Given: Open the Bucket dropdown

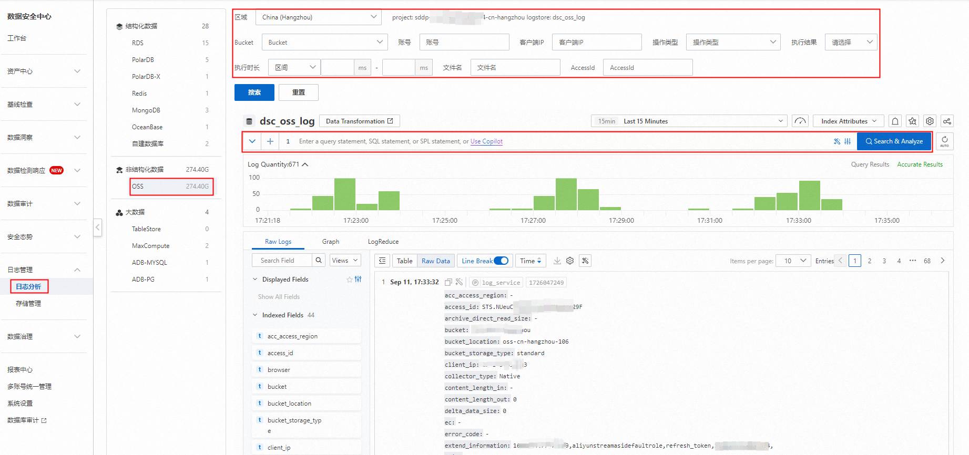Looking at the screenshot, I should coord(325,43).
